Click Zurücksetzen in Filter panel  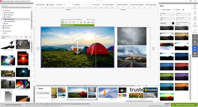(166, 10)
